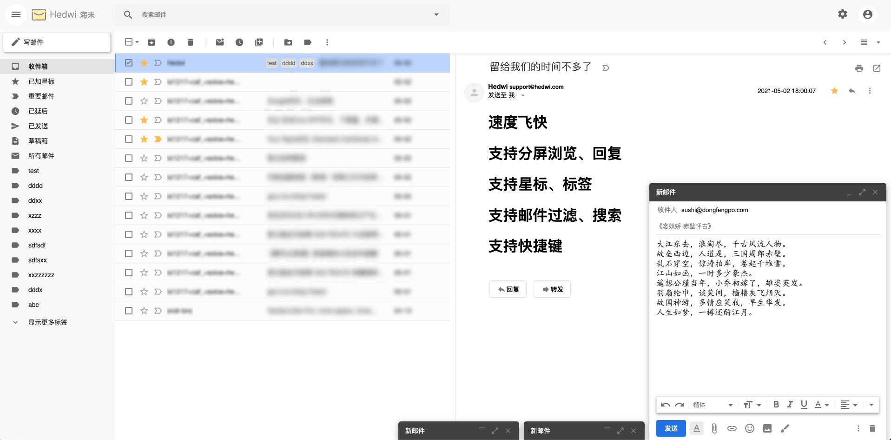The image size is (891, 440).
Task: Uncheck the first selected email row
Action: pyautogui.click(x=129, y=63)
